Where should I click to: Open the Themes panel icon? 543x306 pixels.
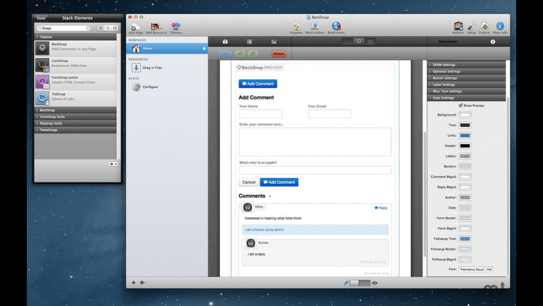click(175, 26)
